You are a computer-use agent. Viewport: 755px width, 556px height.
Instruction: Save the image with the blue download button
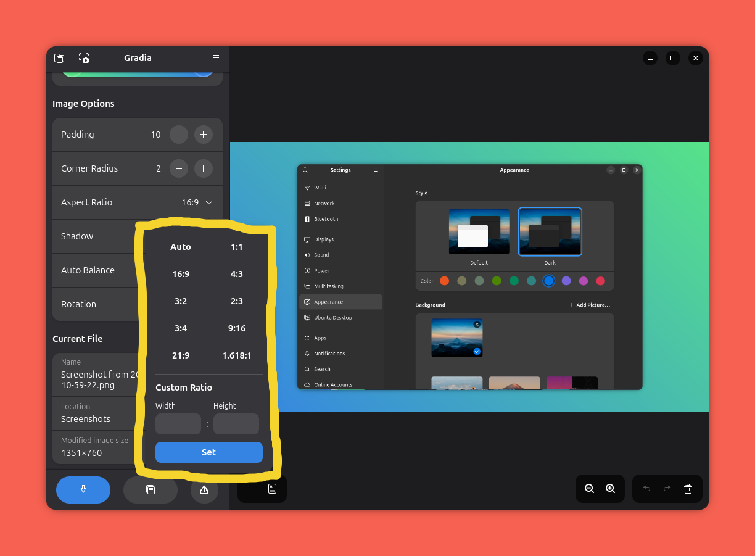point(83,489)
